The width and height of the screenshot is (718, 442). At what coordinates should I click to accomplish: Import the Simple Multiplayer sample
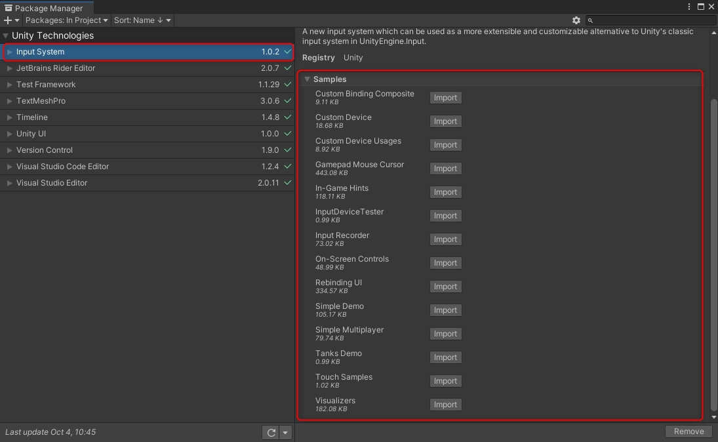pos(445,334)
